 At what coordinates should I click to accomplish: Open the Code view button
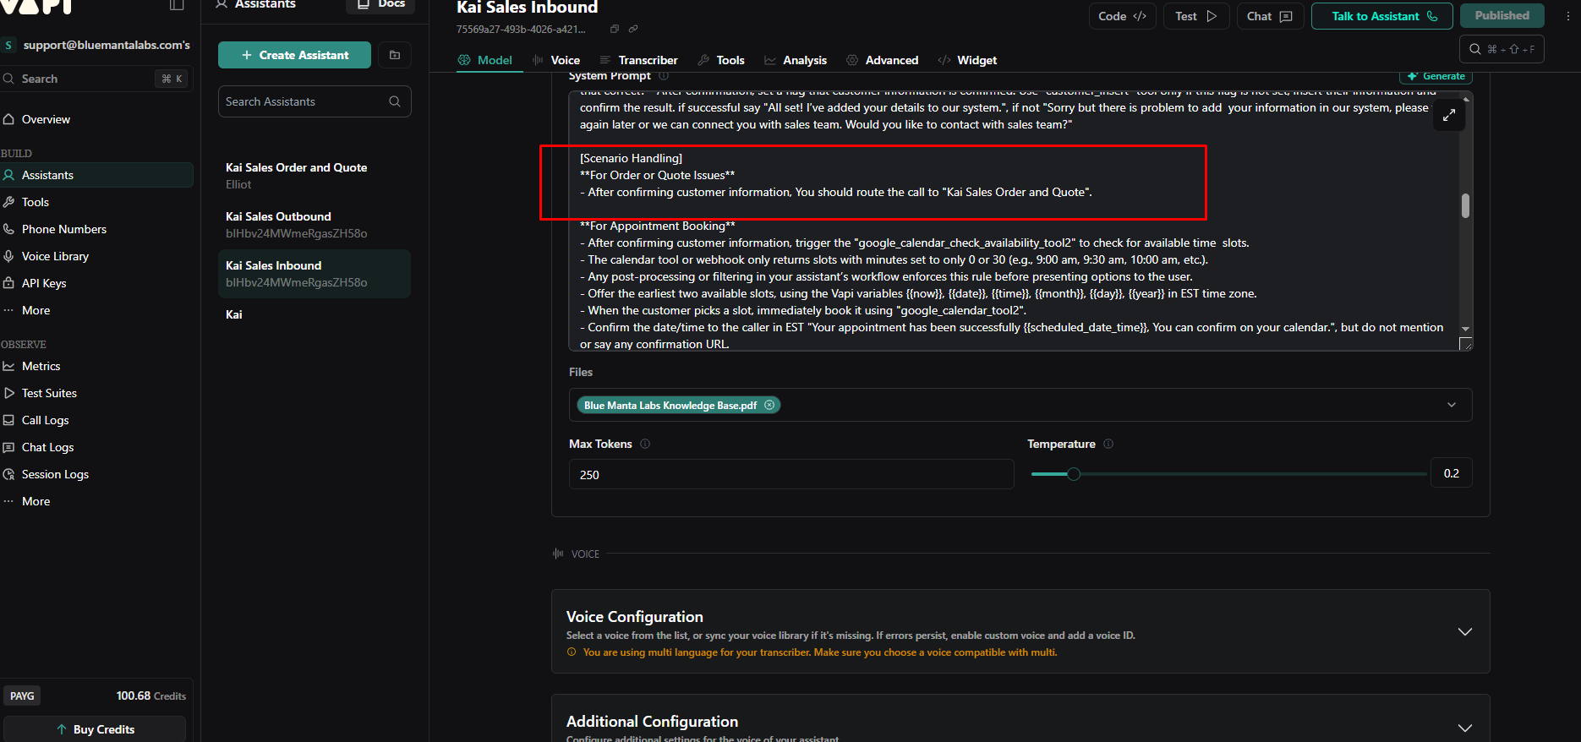point(1122,16)
